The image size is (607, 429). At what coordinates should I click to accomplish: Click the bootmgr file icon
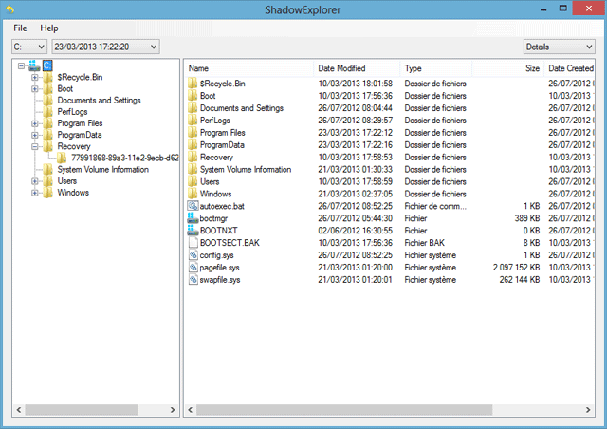coord(193,218)
